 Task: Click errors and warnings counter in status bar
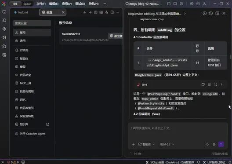click(13, 162)
